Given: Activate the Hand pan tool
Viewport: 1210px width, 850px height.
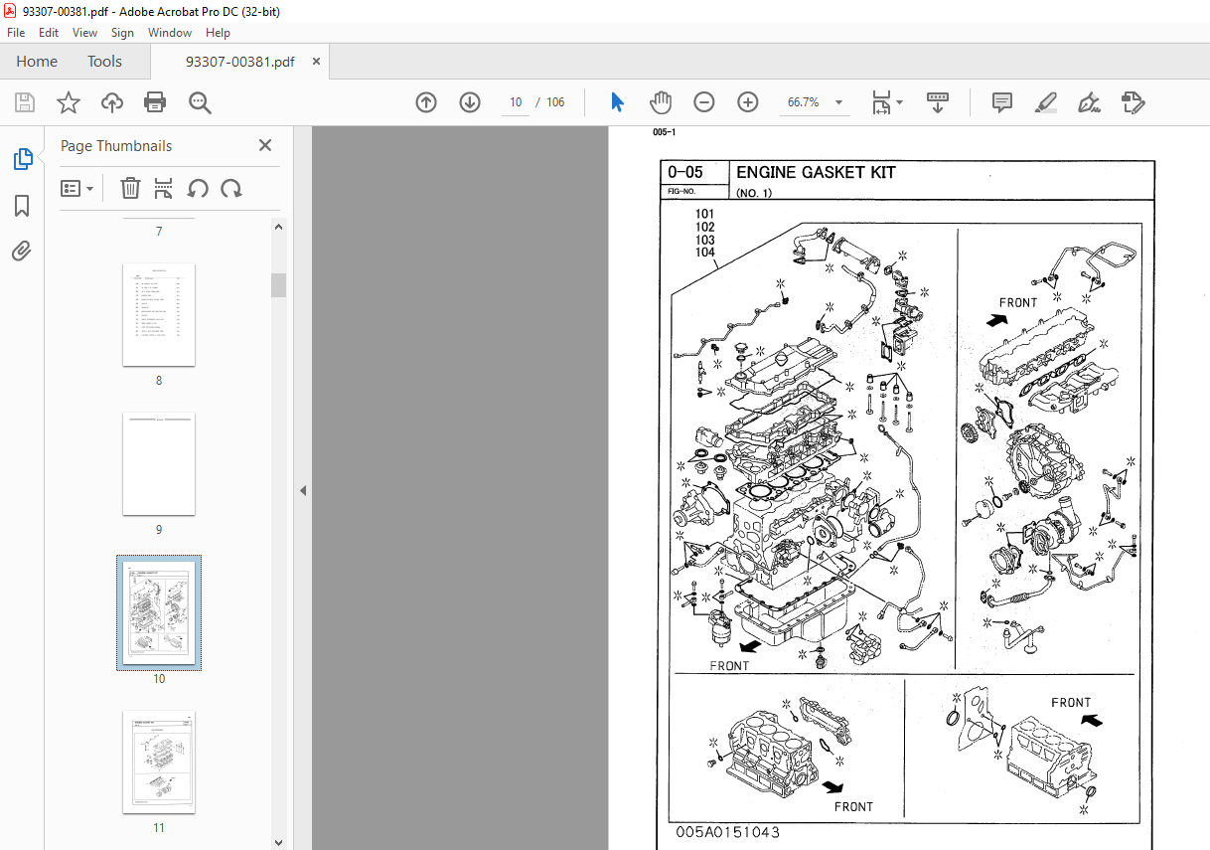Looking at the screenshot, I should [x=661, y=102].
